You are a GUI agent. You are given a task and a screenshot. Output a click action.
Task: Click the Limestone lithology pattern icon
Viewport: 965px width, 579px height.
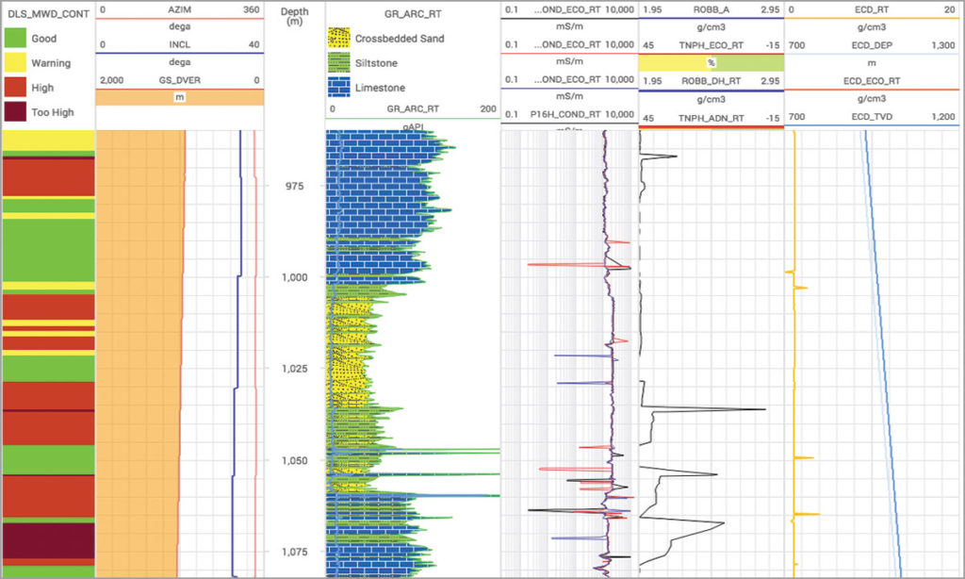pyautogui.click(x=338, y=88)
